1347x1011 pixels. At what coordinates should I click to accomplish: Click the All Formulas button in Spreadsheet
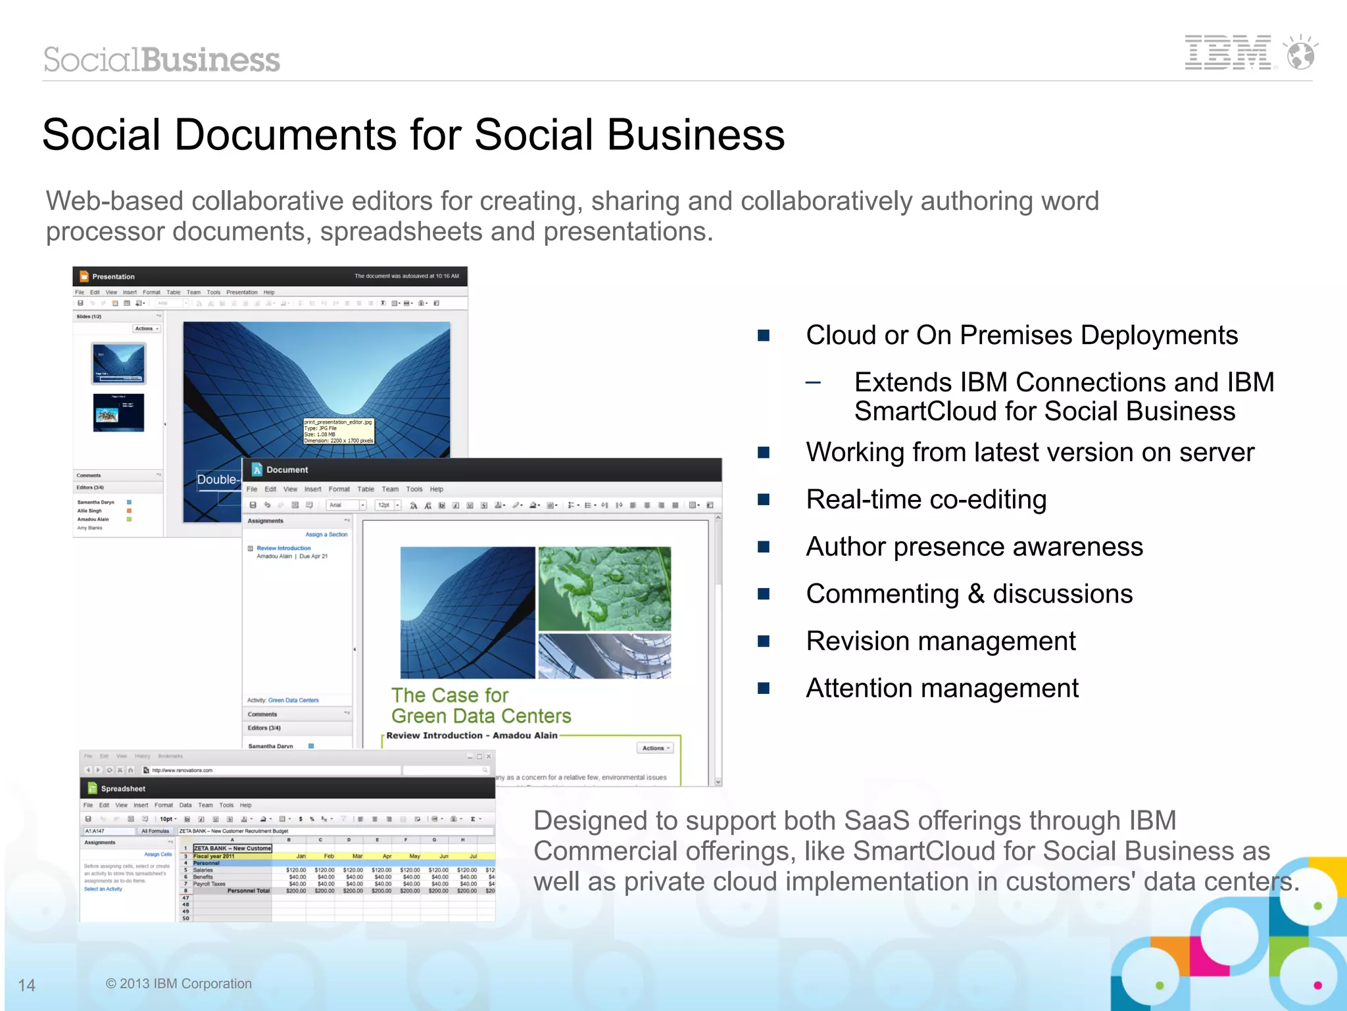tap(155, 831)
